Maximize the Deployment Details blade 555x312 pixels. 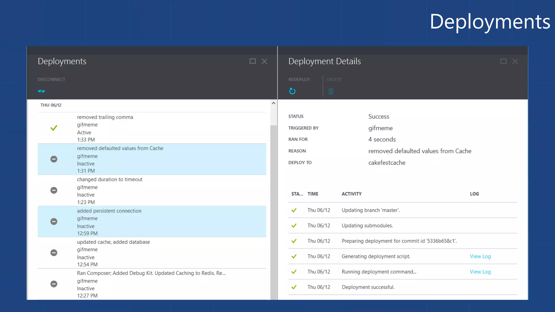tap(503, 61)
